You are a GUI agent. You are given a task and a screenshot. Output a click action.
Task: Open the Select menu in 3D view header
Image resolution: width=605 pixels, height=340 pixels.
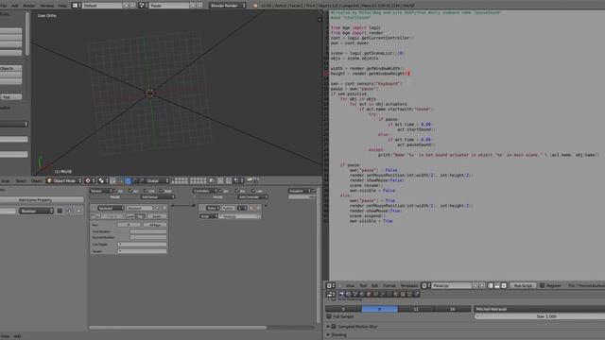pyautogui.click(x=21, y=180)
